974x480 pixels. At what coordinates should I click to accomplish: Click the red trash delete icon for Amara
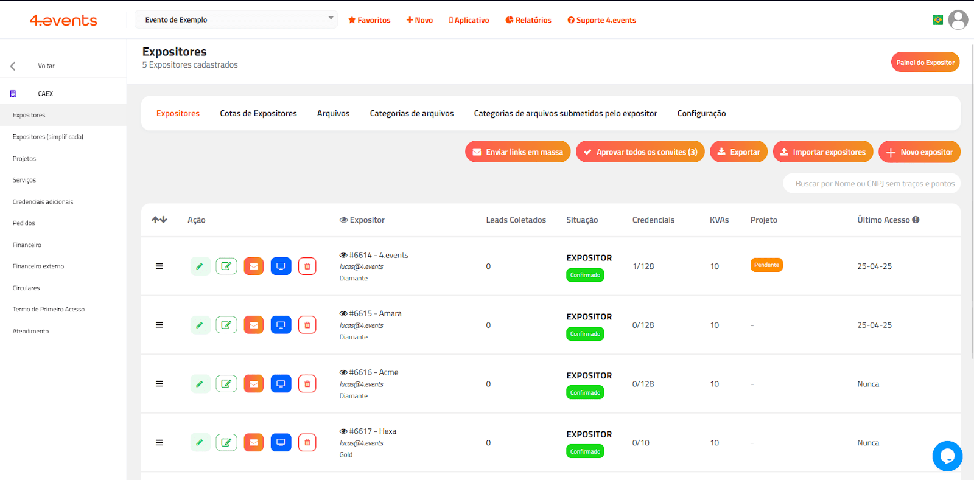tap(307, 325)
